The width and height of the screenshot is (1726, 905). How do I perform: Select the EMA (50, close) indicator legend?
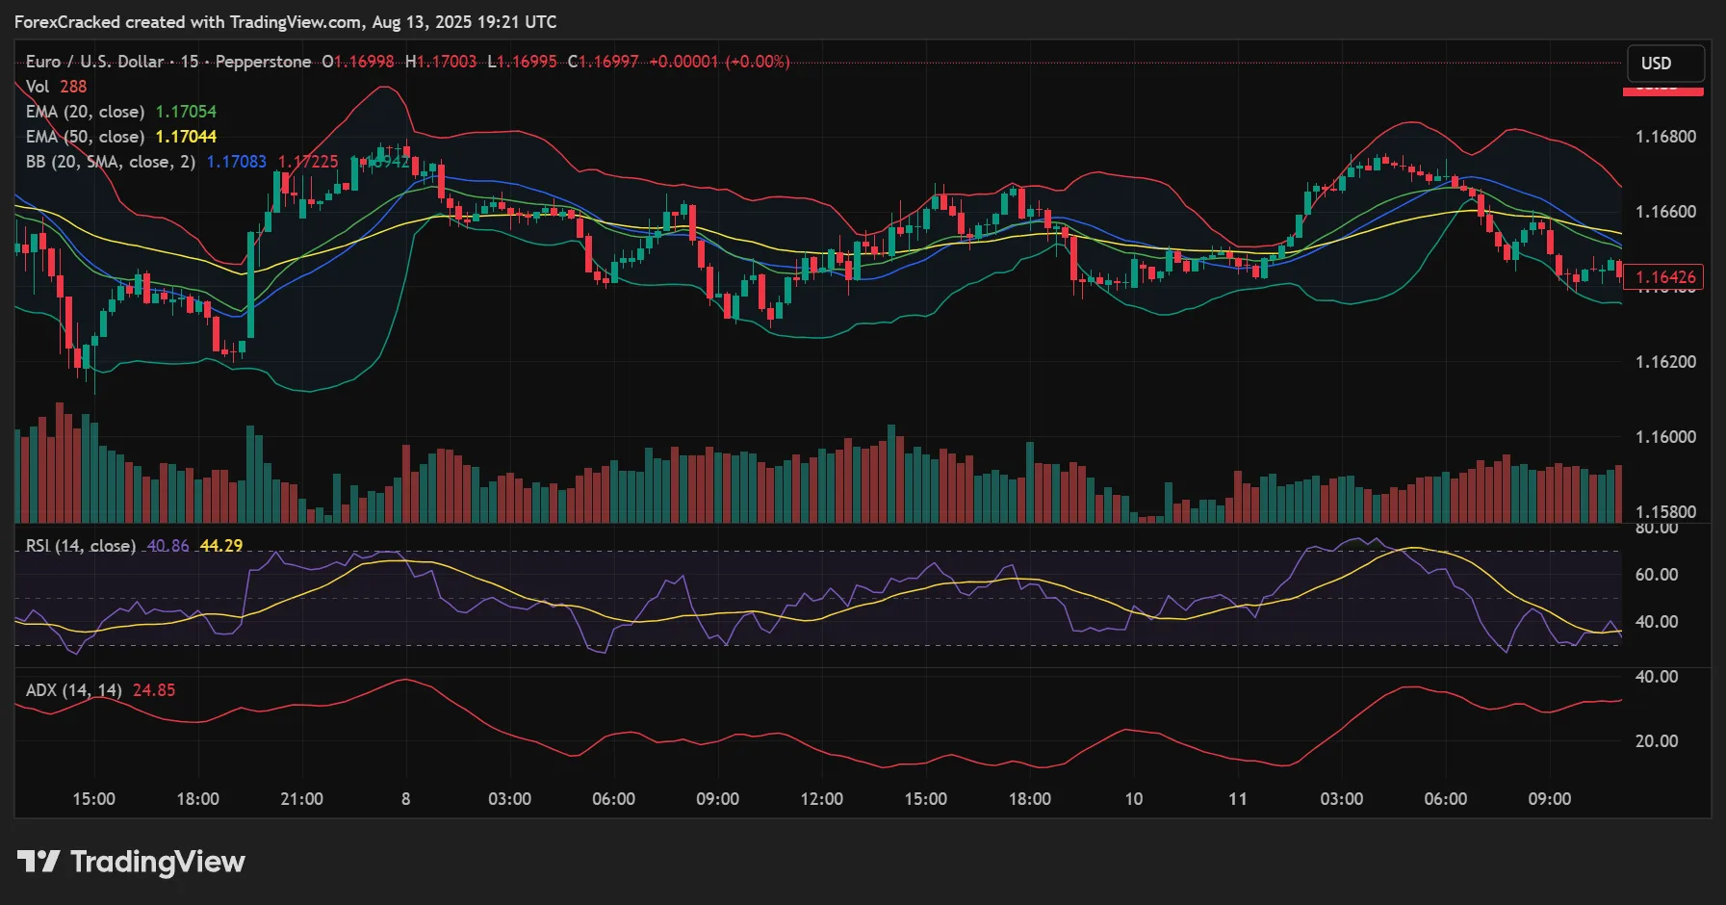coord(85,136)
